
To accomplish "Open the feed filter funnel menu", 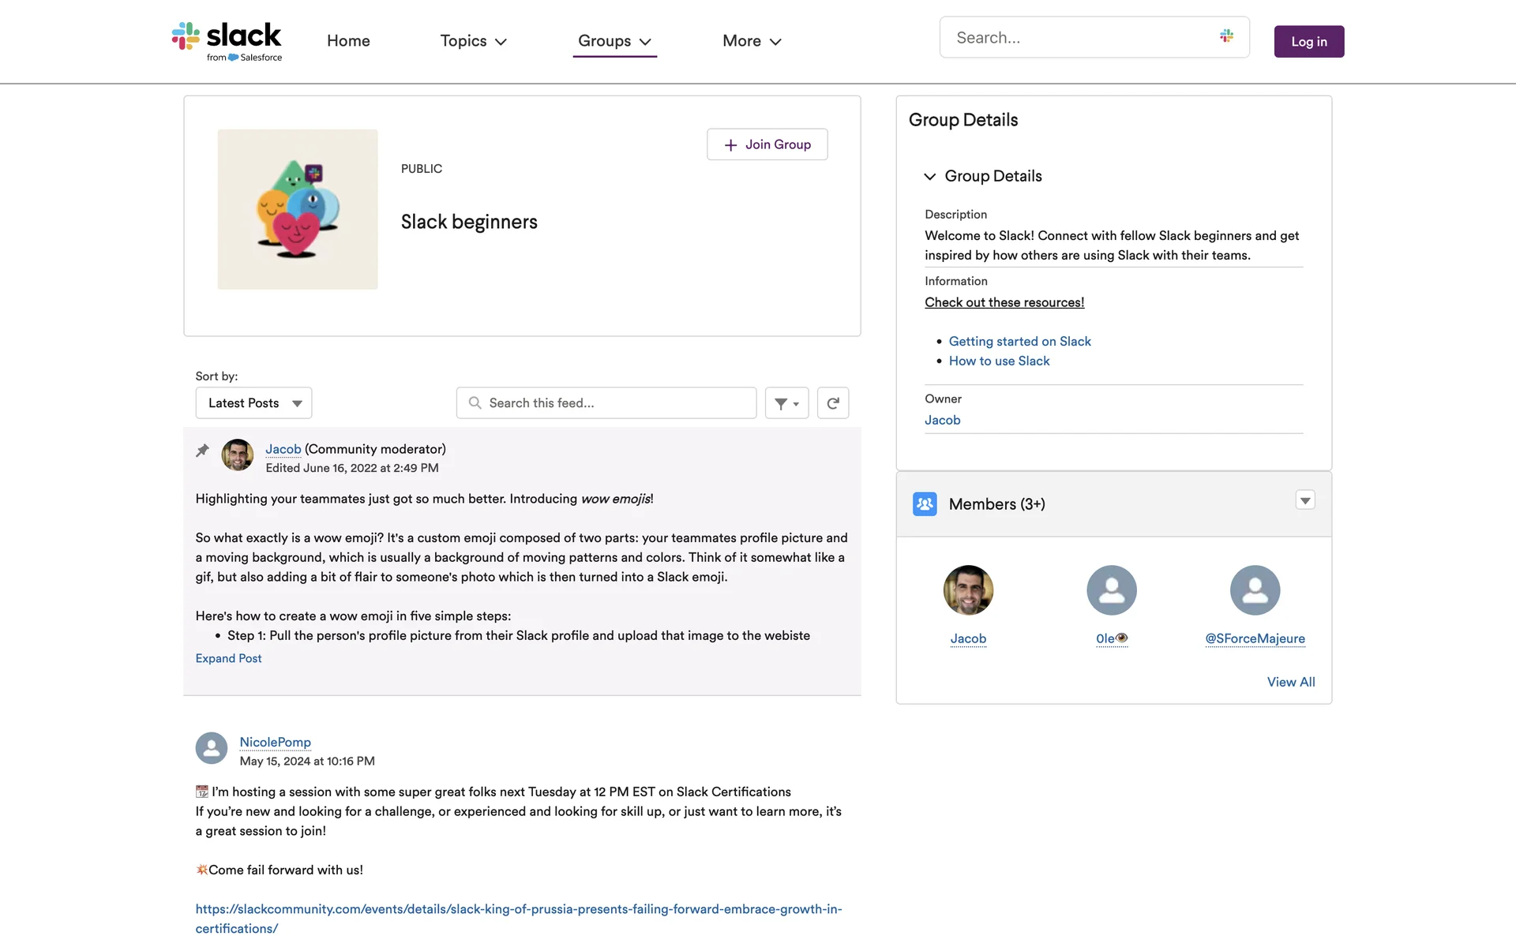I will click(786, 403).
